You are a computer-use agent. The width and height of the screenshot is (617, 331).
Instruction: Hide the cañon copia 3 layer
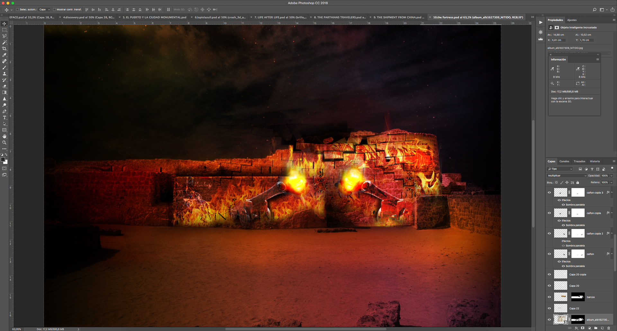coord(549,192)
